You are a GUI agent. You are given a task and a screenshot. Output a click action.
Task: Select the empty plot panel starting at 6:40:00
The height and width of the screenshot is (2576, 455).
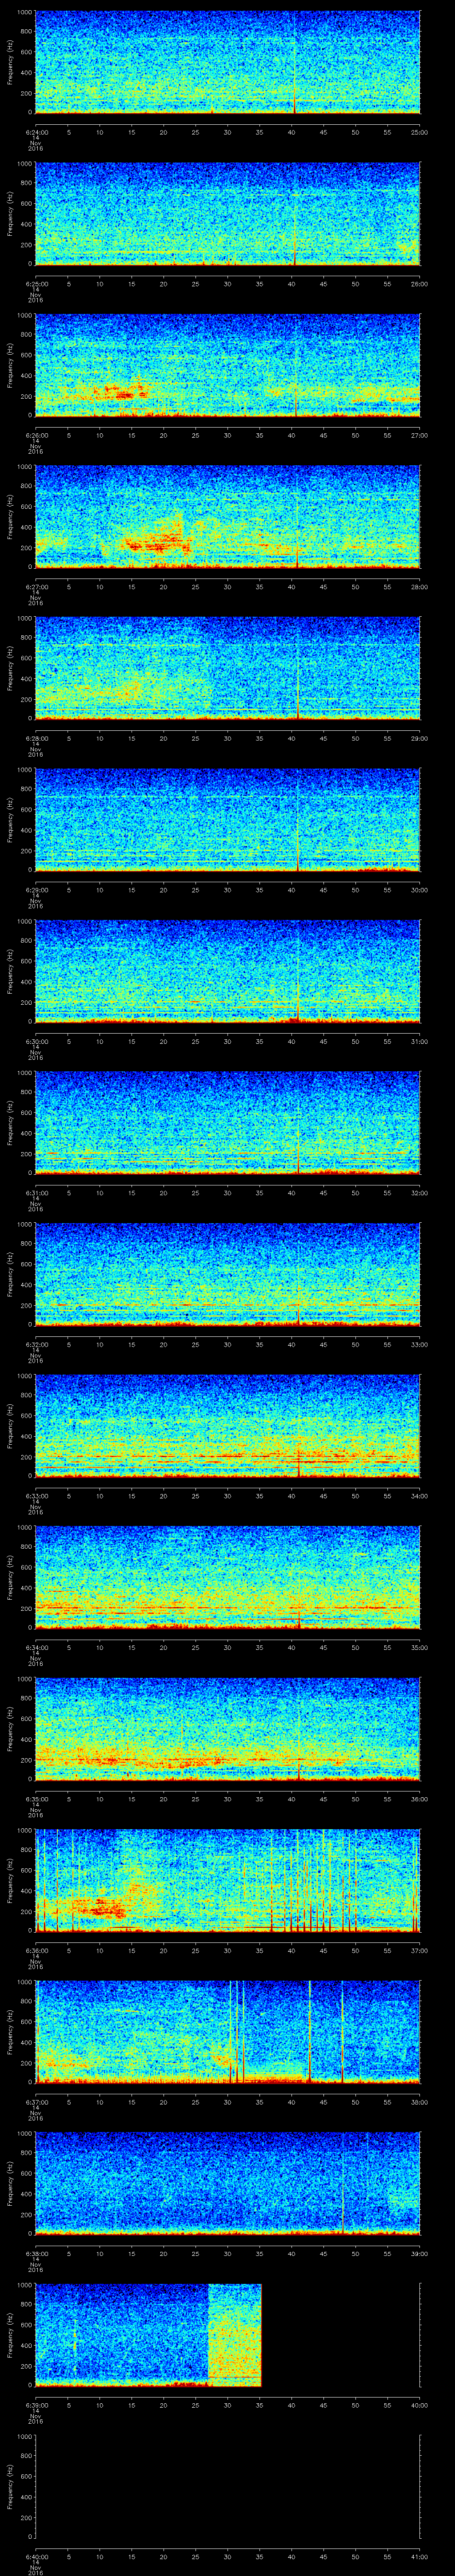(228, 2486)
